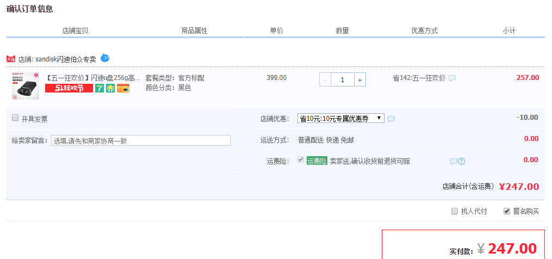The image size is (552, 259).
Task: Click the comment bubble icon in 运费险 row
Action: point(454,162)
